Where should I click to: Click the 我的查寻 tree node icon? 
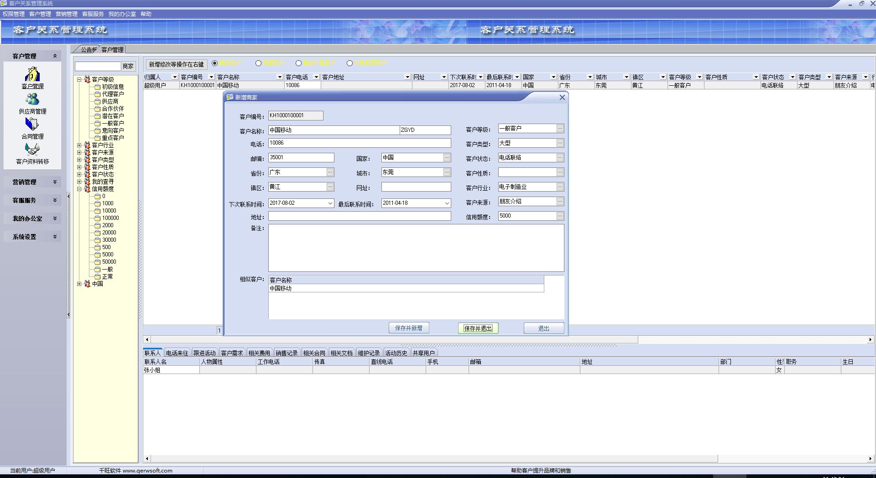[87, 182]
